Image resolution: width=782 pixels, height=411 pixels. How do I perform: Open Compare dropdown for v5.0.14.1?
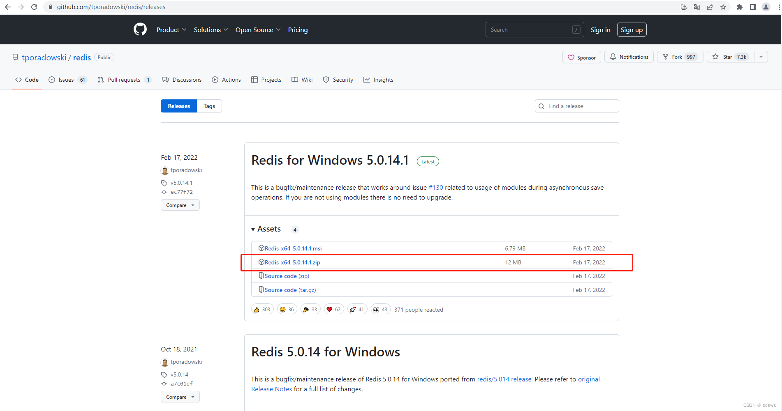pos(180,205)
